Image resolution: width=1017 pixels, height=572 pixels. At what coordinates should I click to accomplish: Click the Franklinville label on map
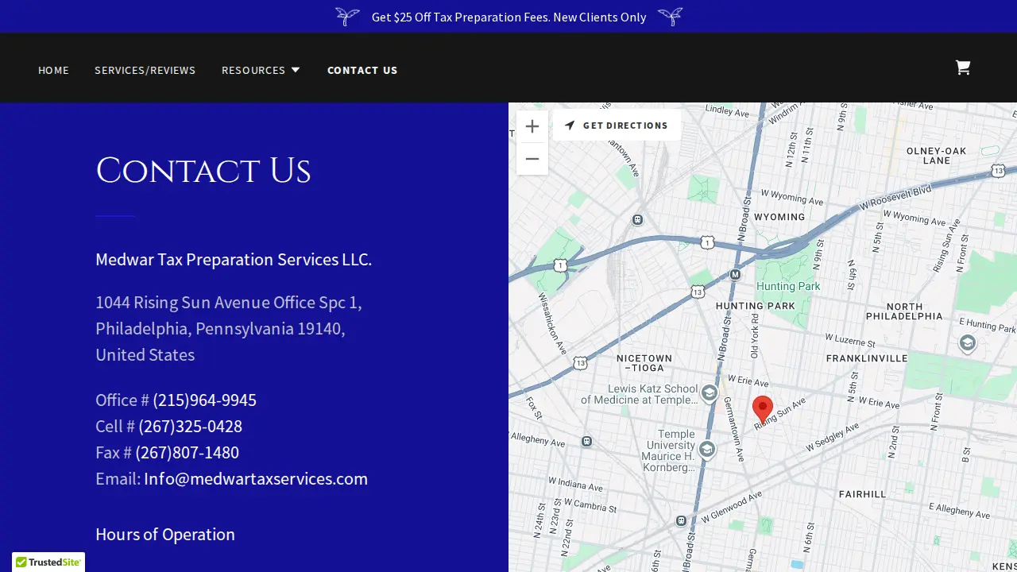(x=867, y=358)
